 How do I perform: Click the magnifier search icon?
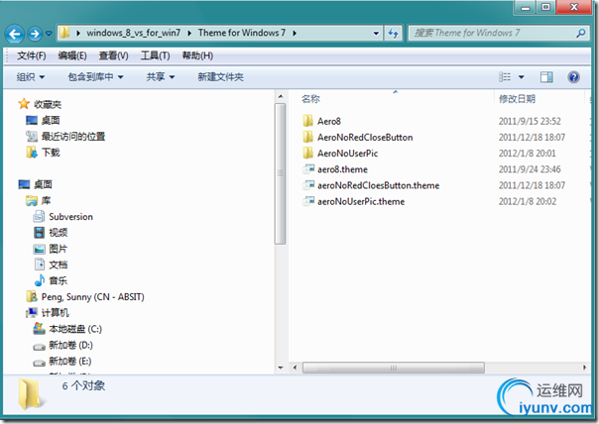coord(581,34)
